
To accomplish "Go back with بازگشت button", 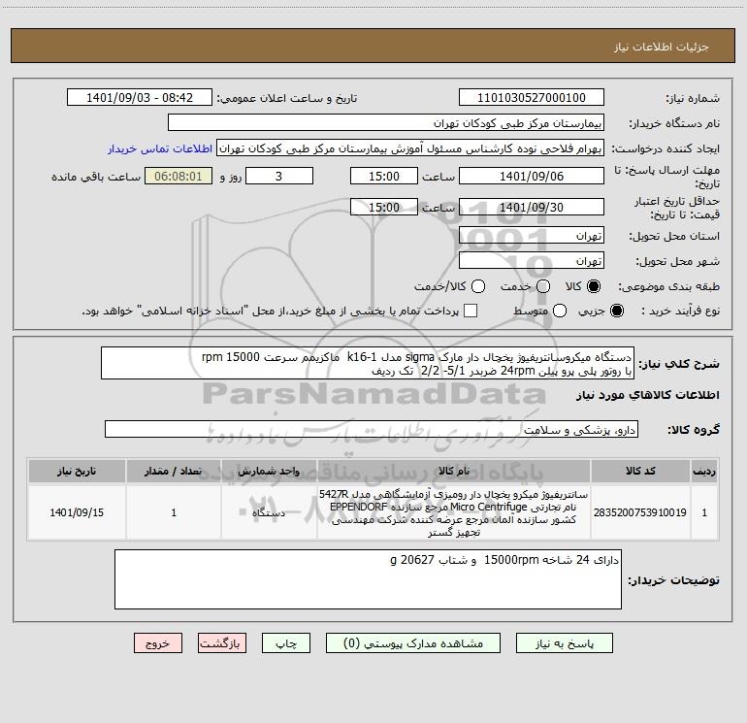I will [x=222, y=643].
